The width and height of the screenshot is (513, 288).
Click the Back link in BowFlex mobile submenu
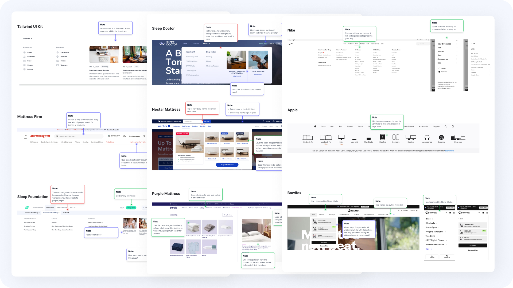click(461, 219)
